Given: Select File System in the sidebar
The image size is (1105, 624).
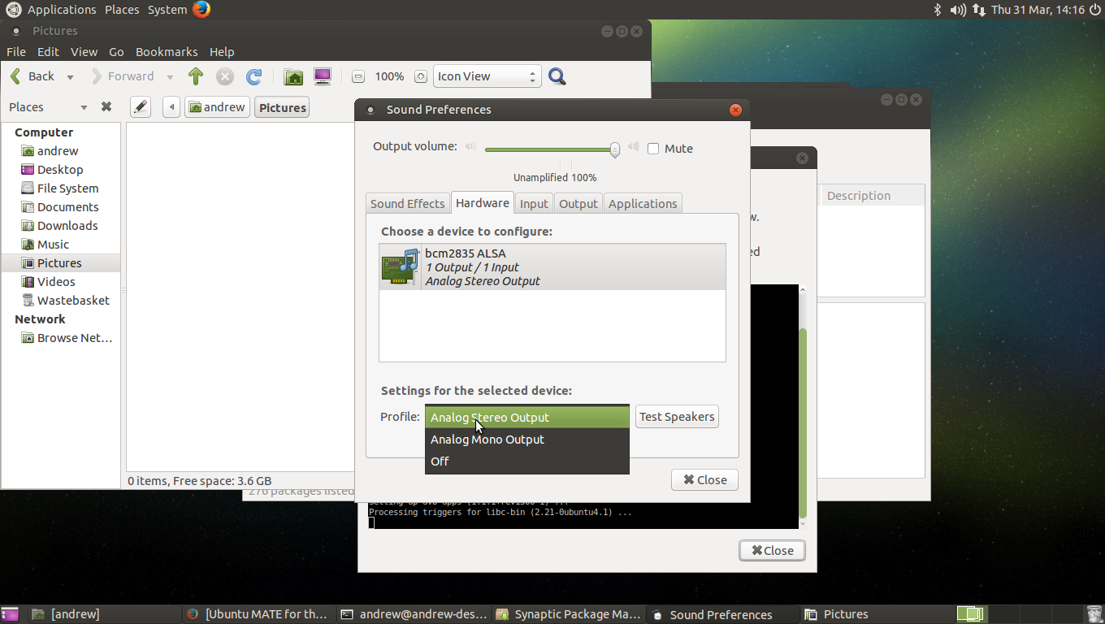Looking at the screenshot, I should tap(61, 188).
